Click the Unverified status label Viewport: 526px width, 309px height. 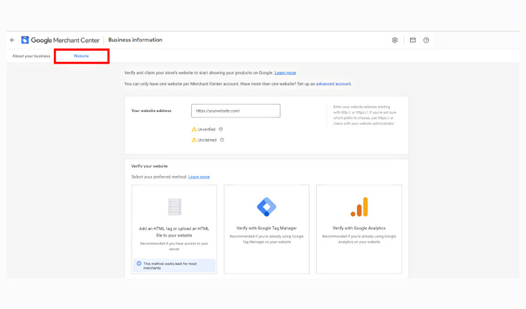[x=206, y=129]
